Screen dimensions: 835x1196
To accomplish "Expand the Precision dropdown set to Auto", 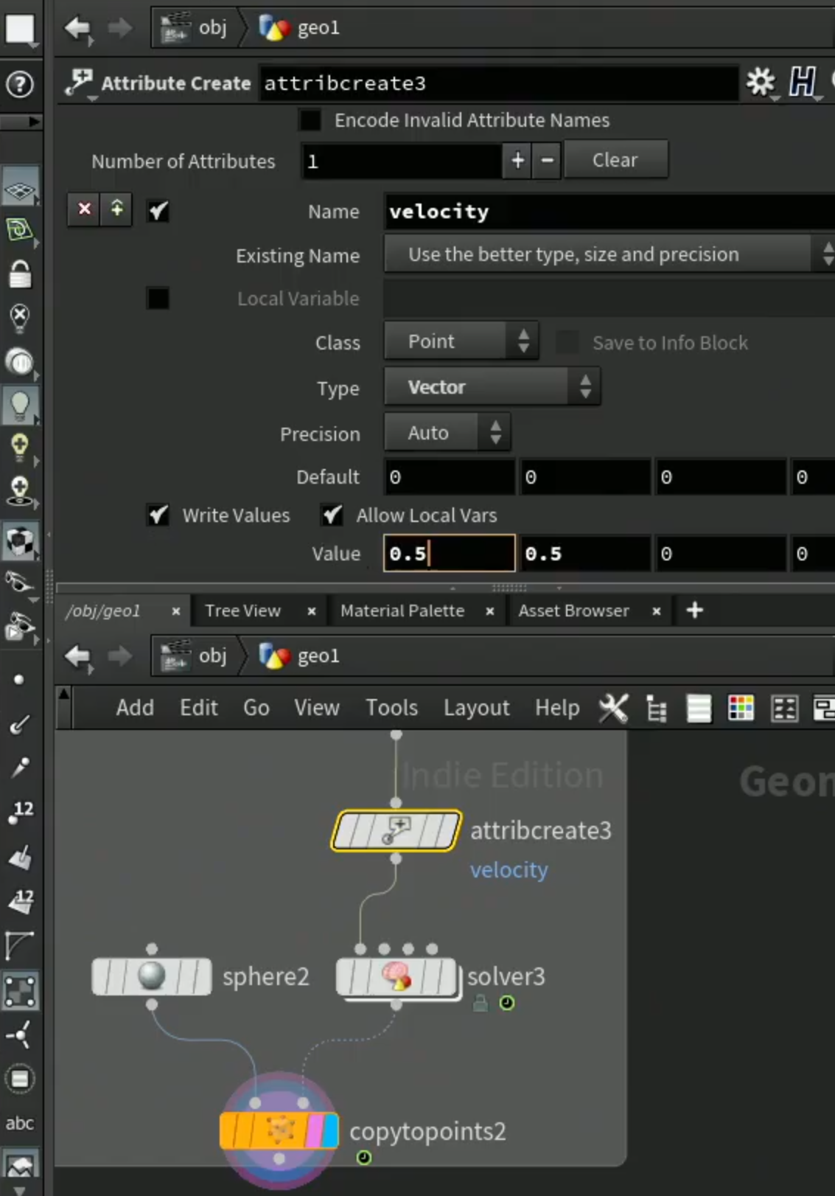I will point(447,433).
